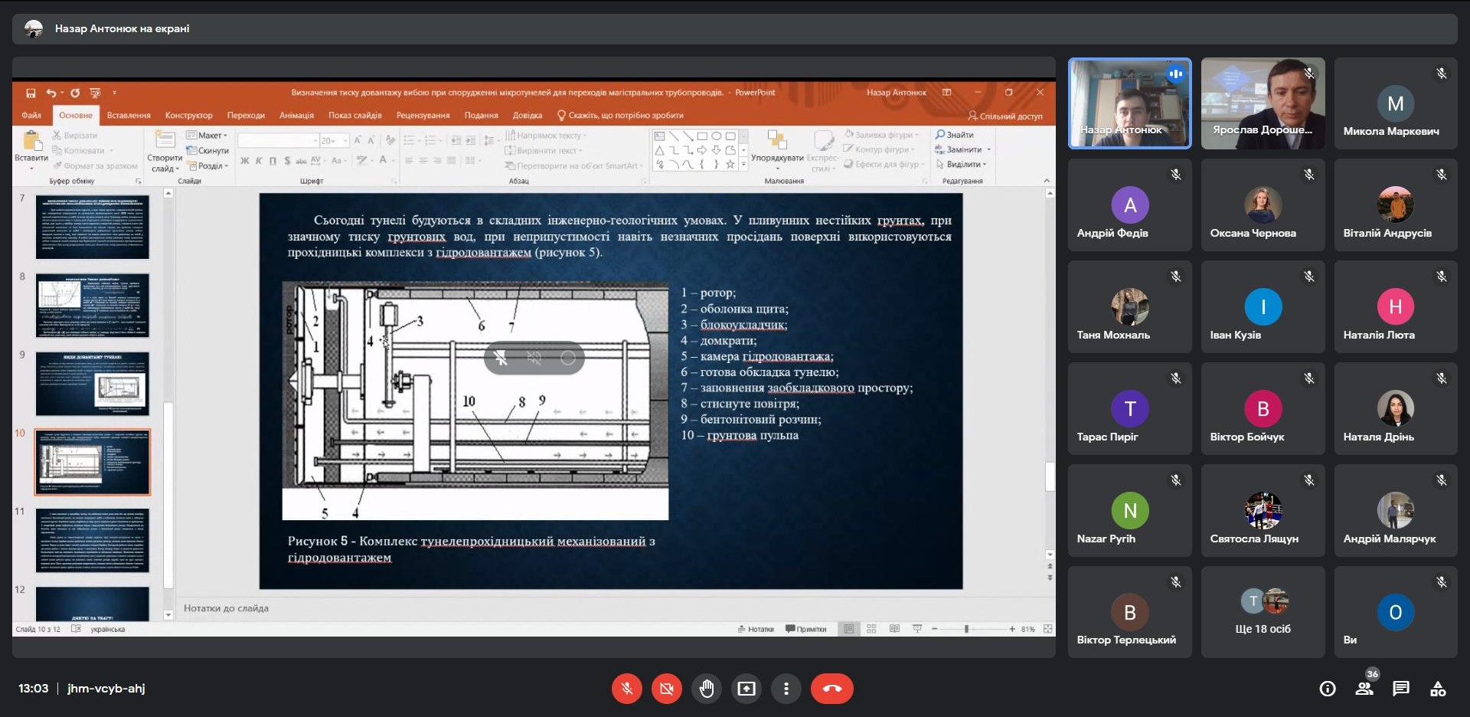Click the PowerPoint zoom slider handle
This screenshot has width=1470, height=717.
tap(966, 629)
